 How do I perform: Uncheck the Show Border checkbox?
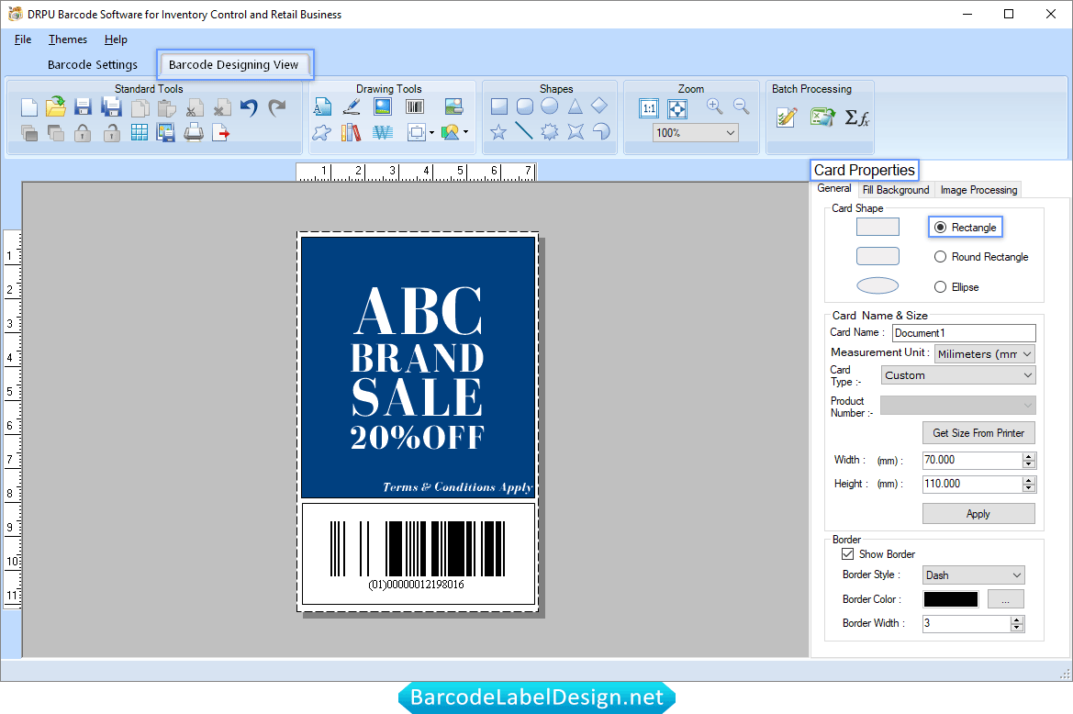click(x=848, y=554)
